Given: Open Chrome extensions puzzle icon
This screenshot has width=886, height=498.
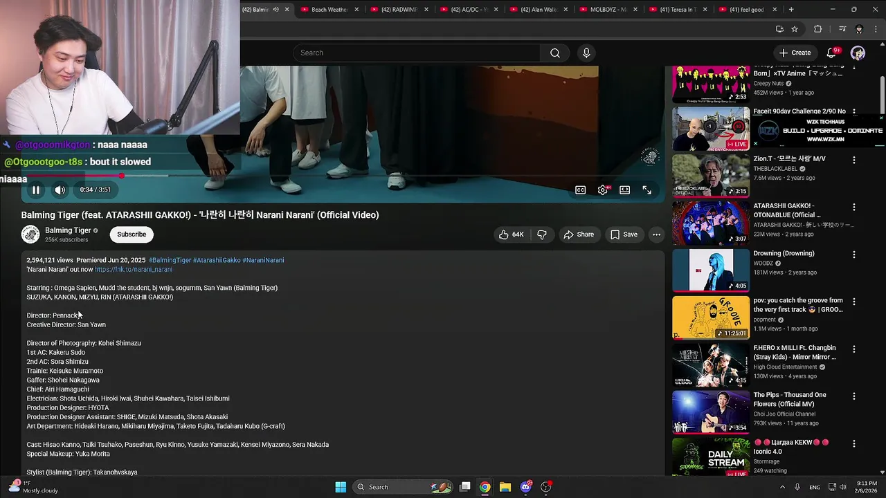Looking at the screenshot, I should click(817, 29).
